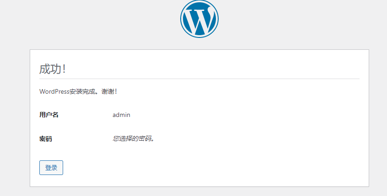The height and width of the screenshot is (196, 387).
Task: Click the WordPress logo at top
Action: click(x=199, y=19)
